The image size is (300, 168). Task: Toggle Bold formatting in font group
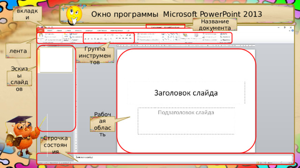pyautogui.click(x=85, y=39)
